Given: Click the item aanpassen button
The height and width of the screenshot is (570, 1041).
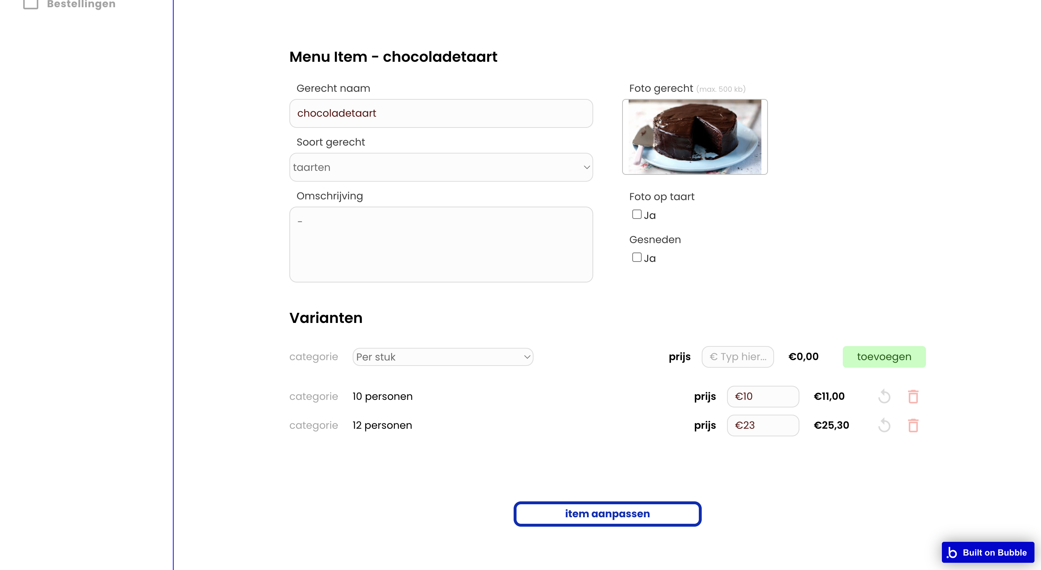Looking at the screenshot, I should point(607,514).
